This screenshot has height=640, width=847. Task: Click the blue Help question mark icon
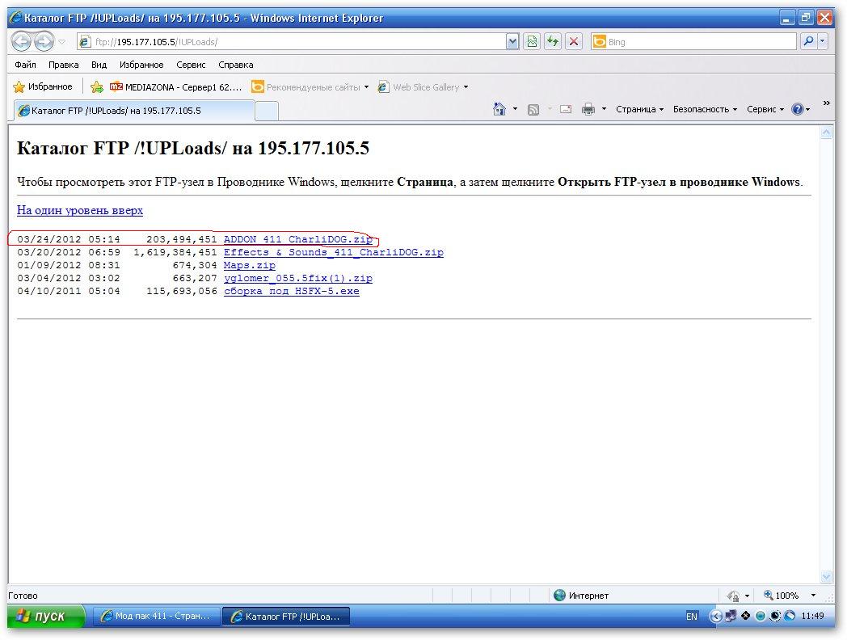coord(798,109)
